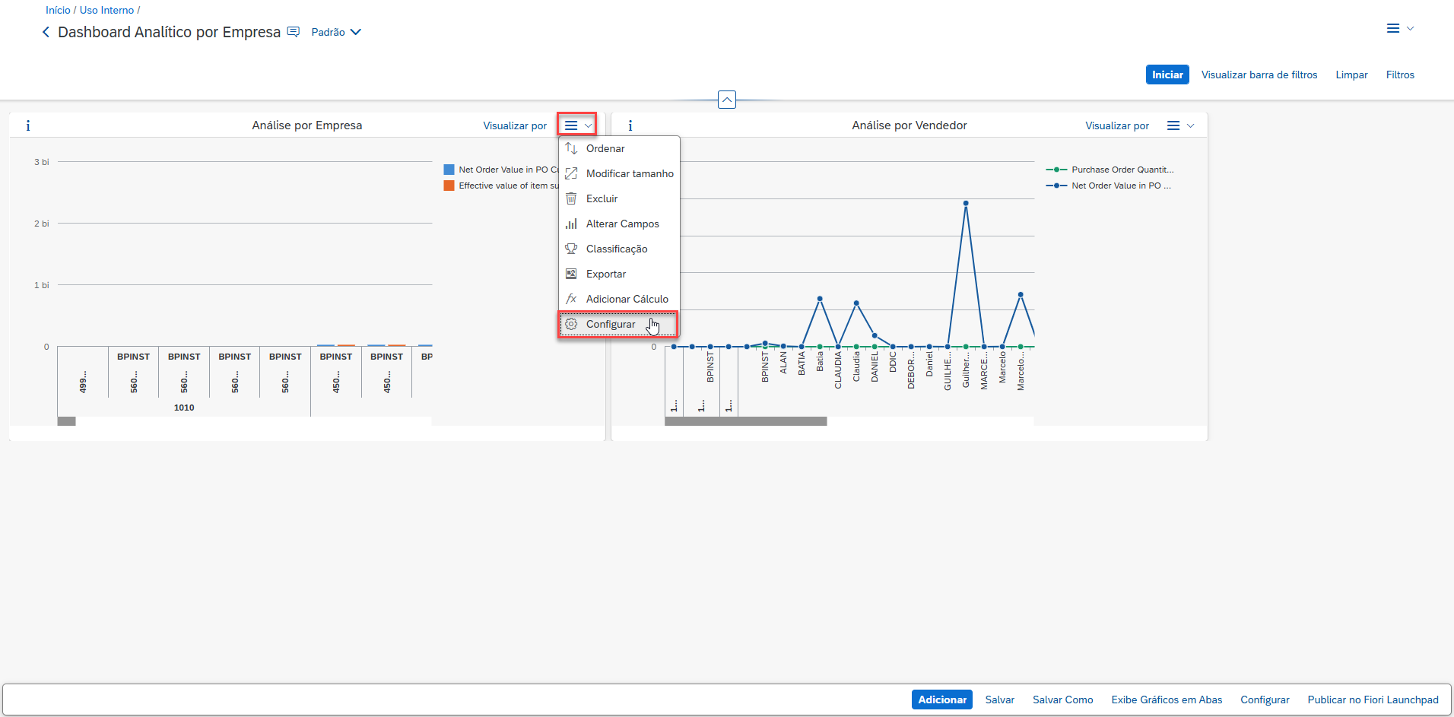Click the Configurar gear icon in menu

(x=571, y=324)
